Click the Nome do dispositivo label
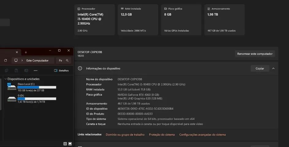The width and height of the screenshot is (289, 147). click(x=99, y=79)
